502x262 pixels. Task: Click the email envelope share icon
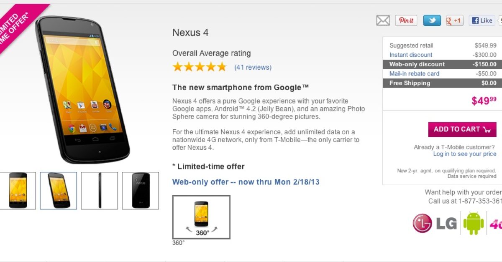tap(383, 20)
